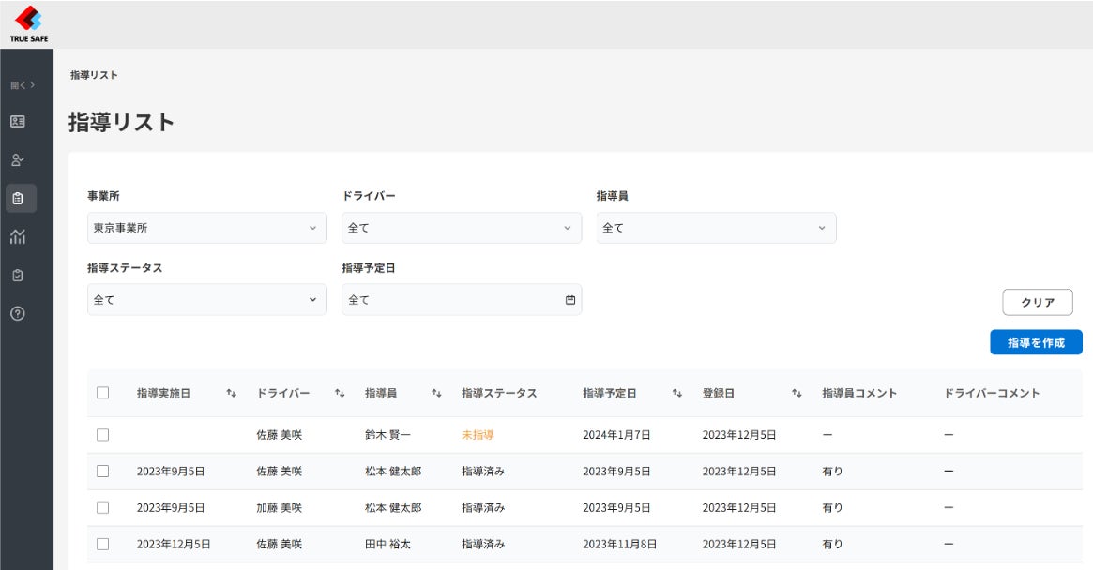
Task: Click the 指導リスト breadcrumb
Action: point(94,75)
